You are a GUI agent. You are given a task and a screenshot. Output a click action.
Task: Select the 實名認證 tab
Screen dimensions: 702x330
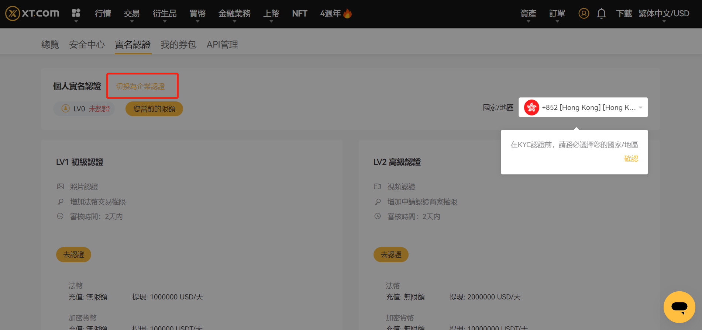pos(133,45)
